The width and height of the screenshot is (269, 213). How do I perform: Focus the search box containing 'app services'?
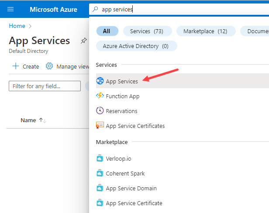(x=179, y=9)
